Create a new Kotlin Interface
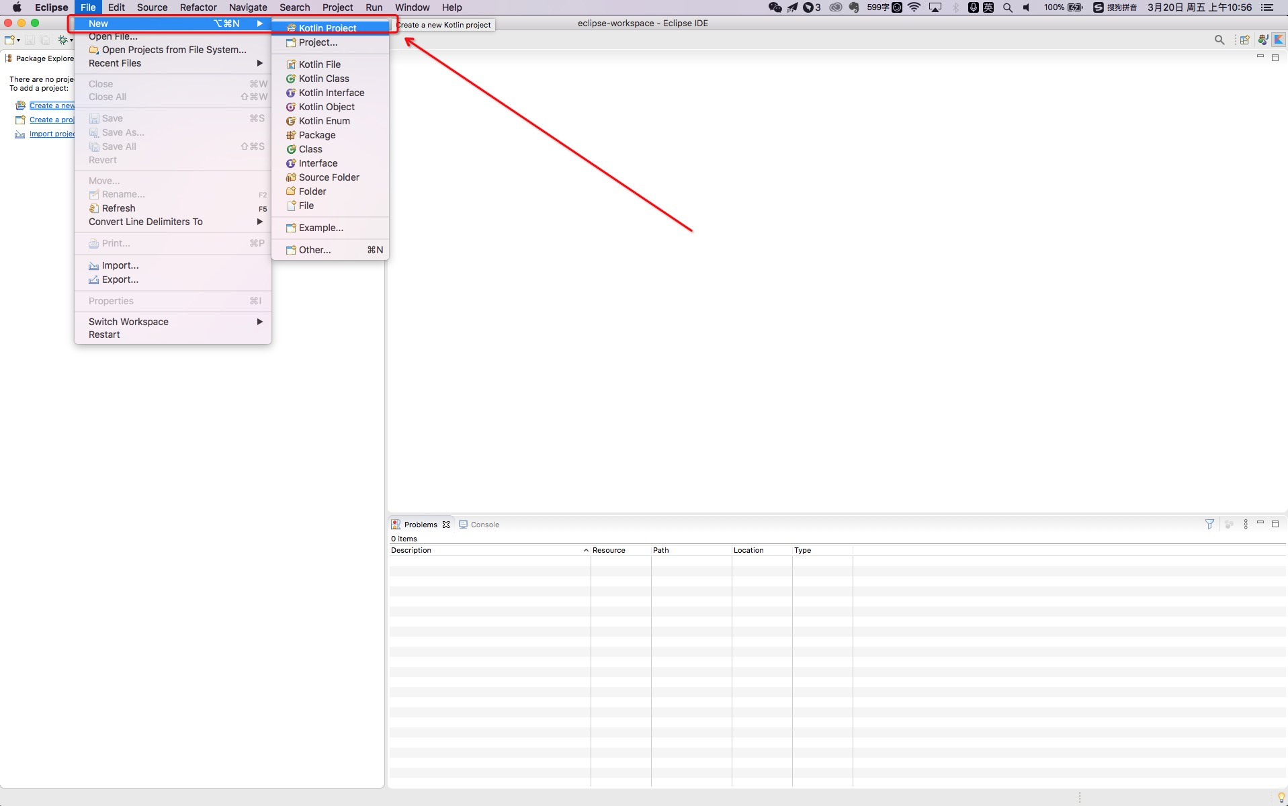 point(330,93)
